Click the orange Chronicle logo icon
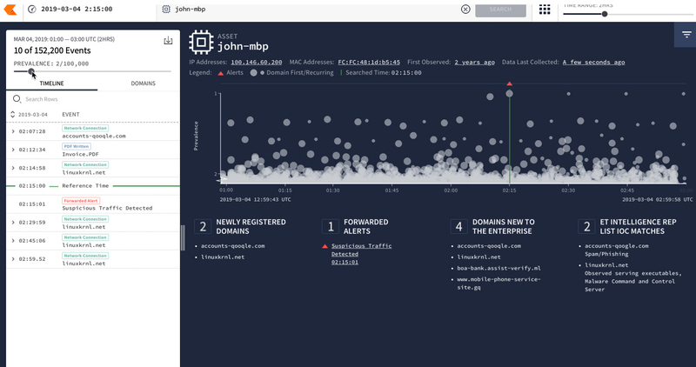The height and width of the screenshot is (367, 696). (x=10, y=10)
